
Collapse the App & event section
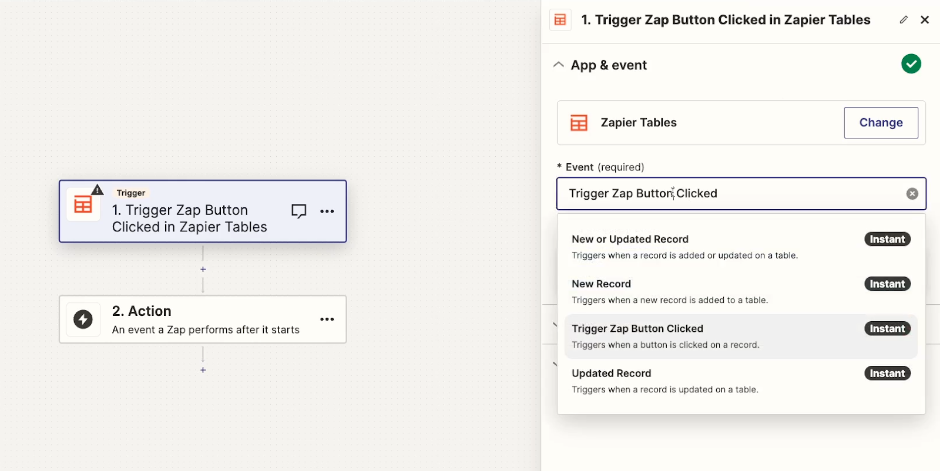point(559,65)
